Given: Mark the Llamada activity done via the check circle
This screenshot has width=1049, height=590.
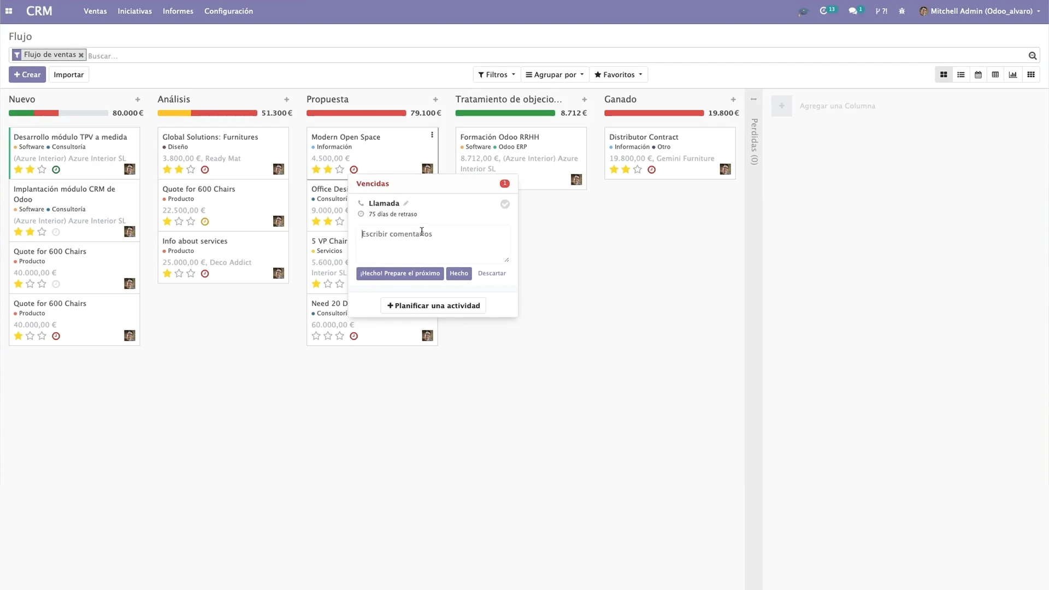Looking at the screenshot, I should point(504,204).
